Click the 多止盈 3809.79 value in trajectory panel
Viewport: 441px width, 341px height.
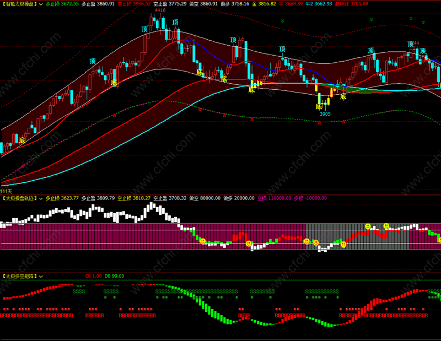click(x=98, y=198)
